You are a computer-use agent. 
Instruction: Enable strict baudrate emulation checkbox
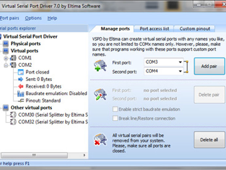coord(115,109)
